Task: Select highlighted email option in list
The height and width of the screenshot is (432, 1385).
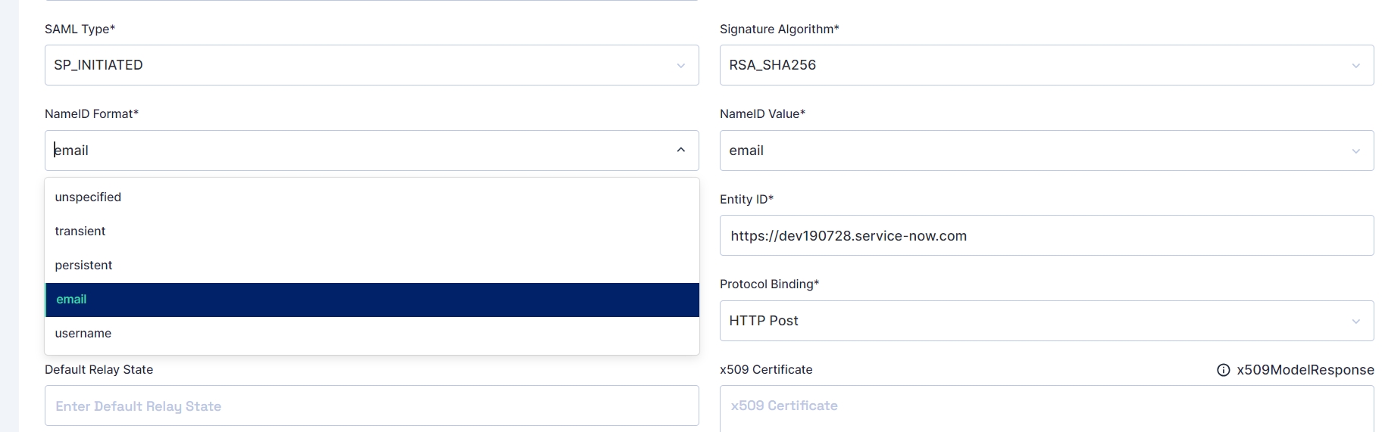Action: point(71,300)
